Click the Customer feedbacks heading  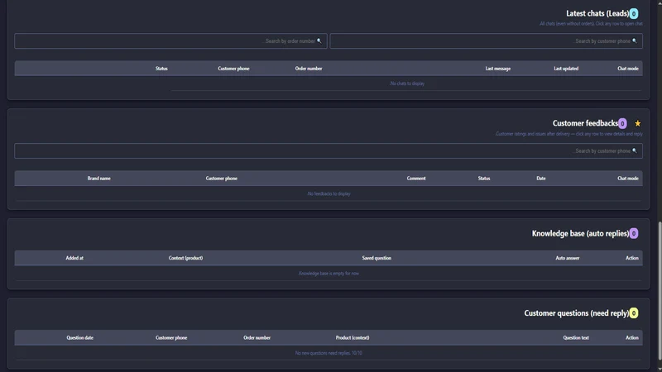tap(585, 123)
